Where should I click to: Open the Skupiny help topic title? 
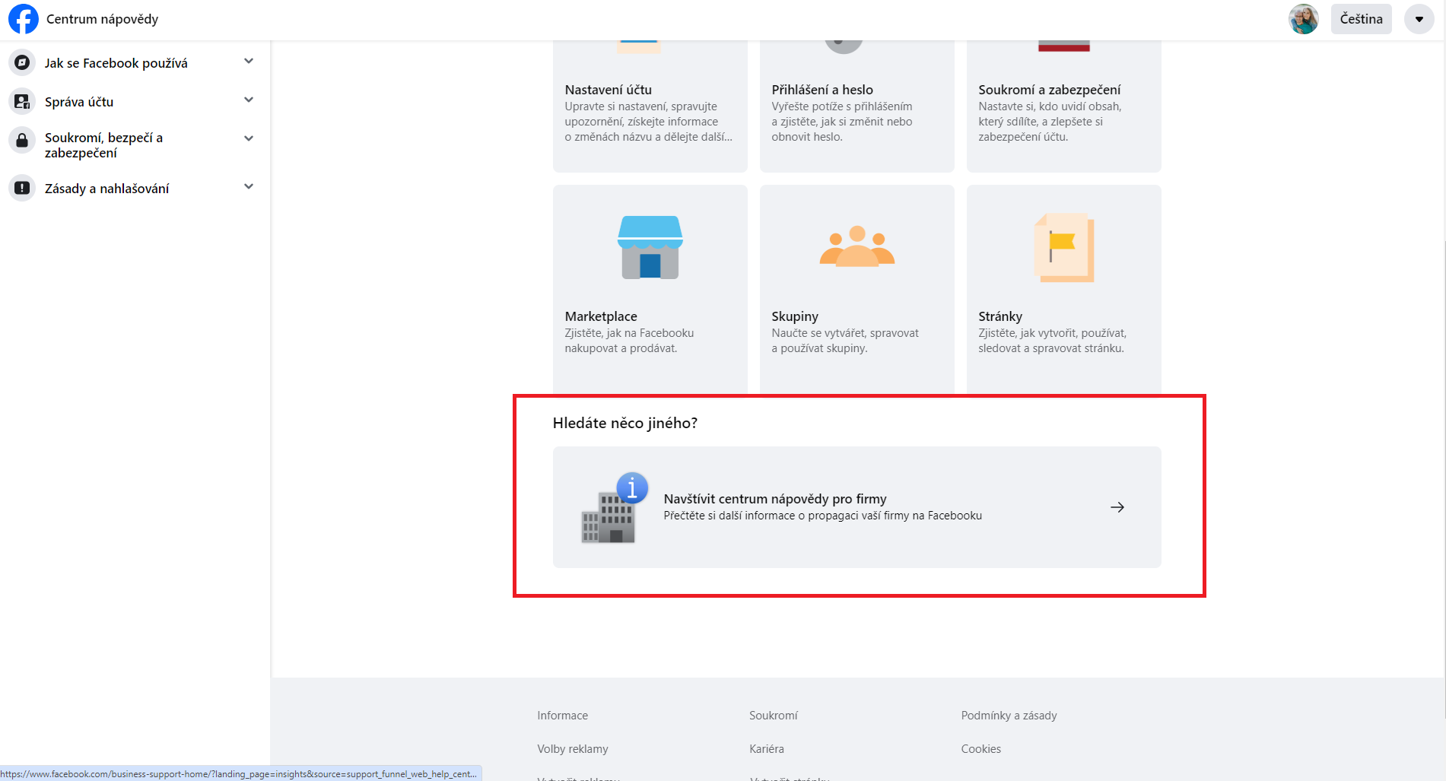click(x=795, y=316)
